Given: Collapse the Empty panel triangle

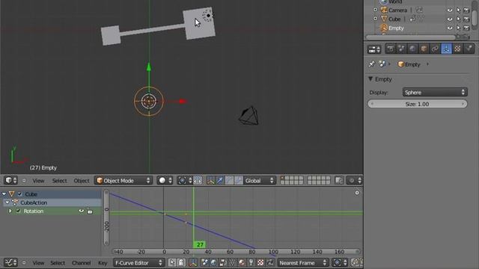Looking at the screenshot, I should pyautogui.click(x=370, y=79).
